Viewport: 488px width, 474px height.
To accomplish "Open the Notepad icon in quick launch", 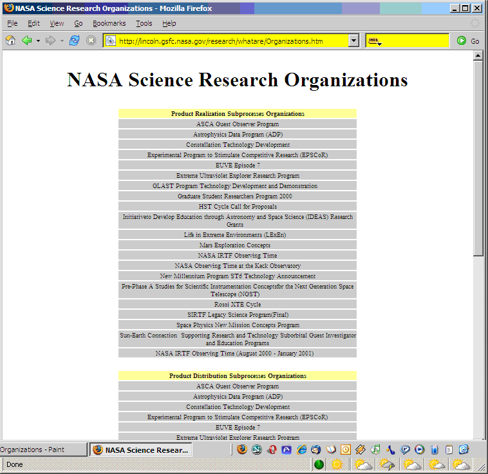I will 449,450.
